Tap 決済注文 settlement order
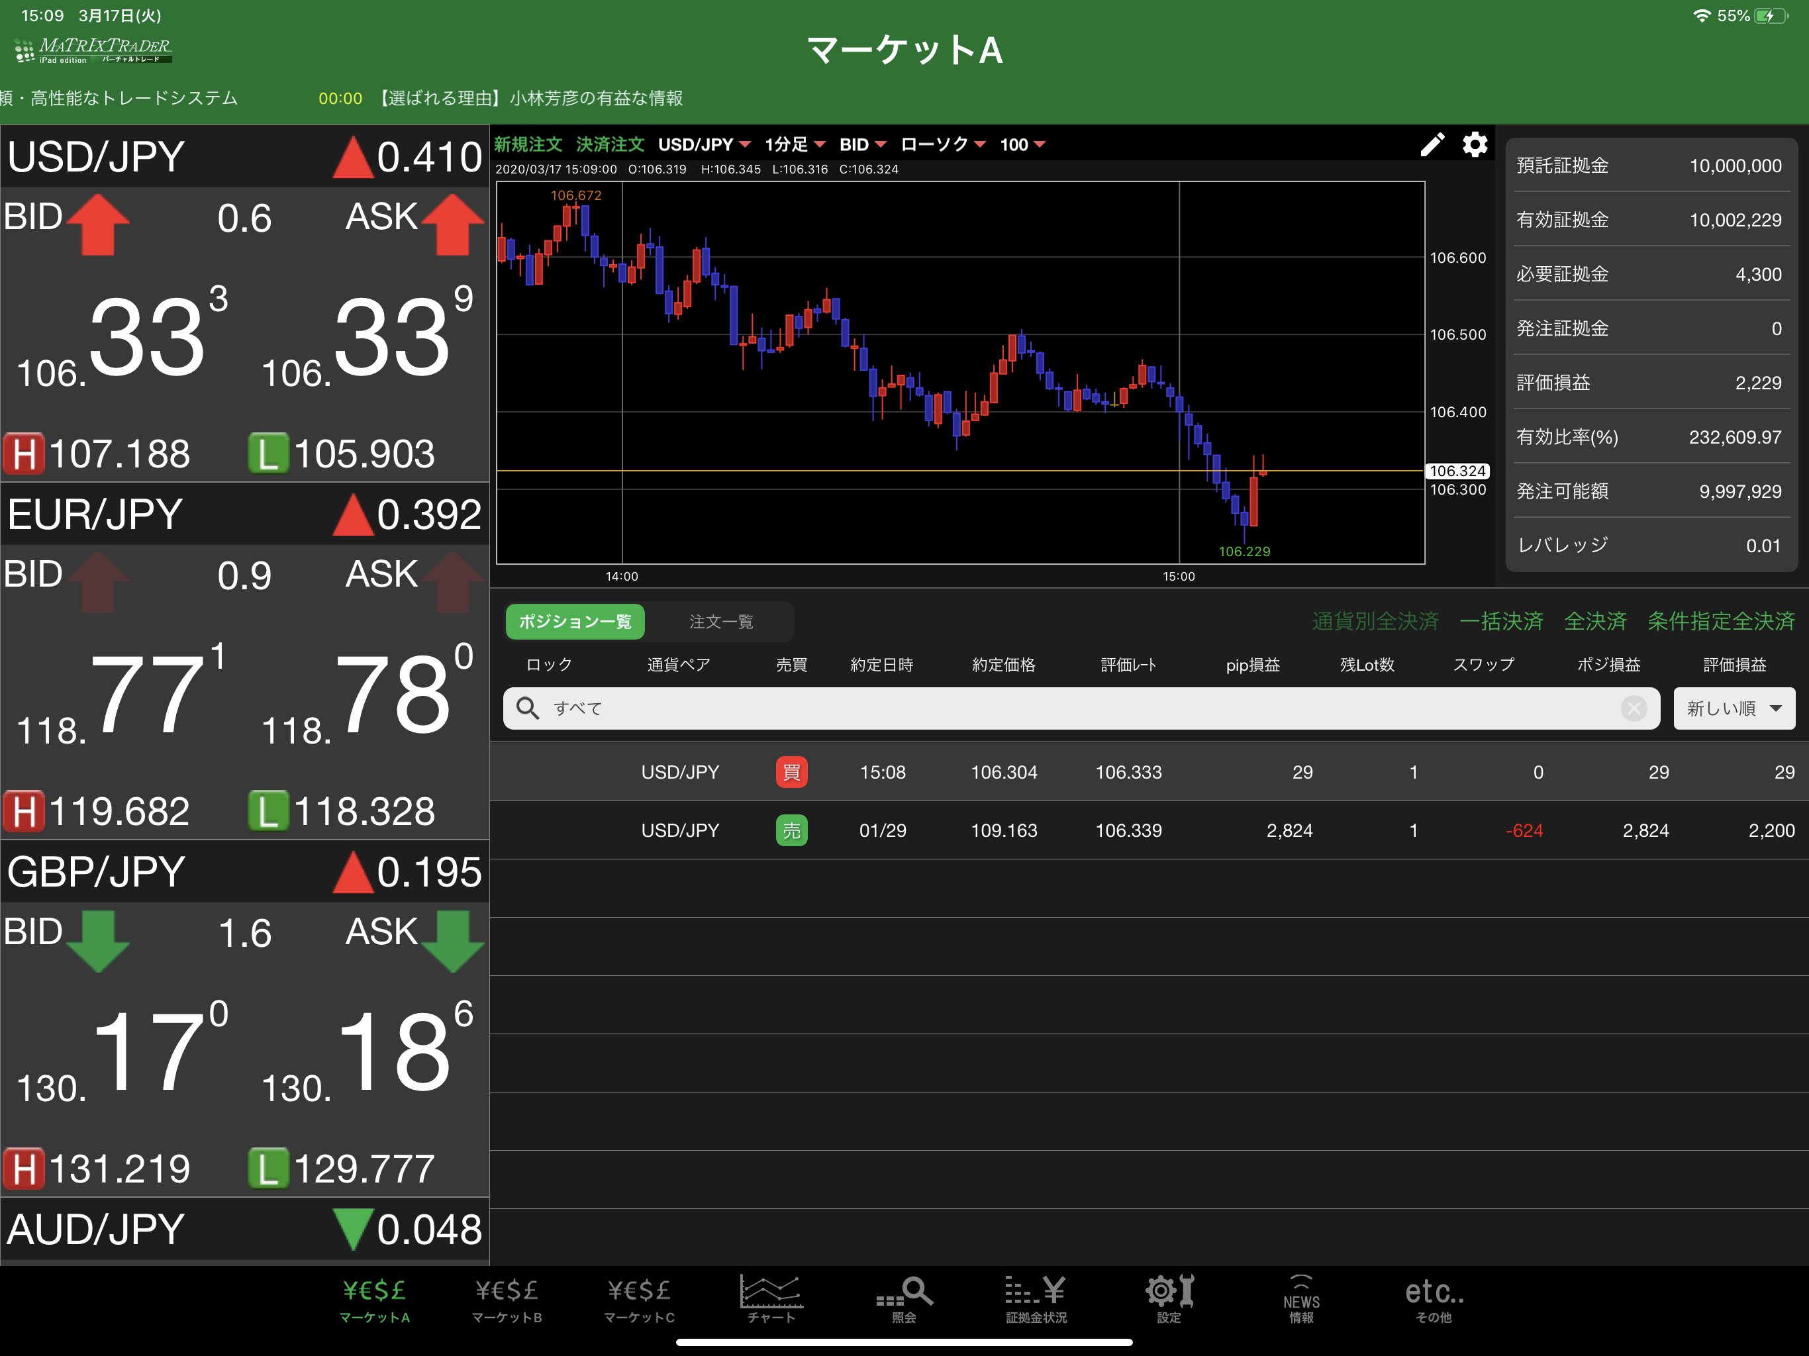 [x=610, y=145]
